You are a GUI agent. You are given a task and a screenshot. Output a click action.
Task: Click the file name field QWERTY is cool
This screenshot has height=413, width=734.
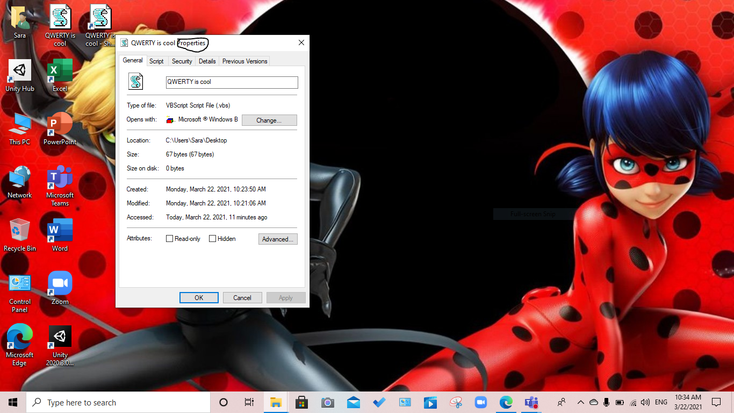(x=232, y=82)
